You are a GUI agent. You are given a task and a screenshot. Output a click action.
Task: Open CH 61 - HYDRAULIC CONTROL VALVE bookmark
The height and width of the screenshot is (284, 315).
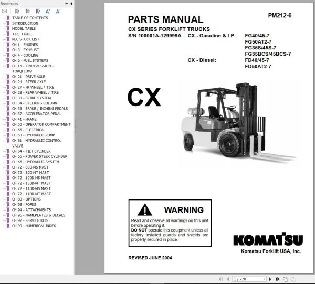point(37,143)
